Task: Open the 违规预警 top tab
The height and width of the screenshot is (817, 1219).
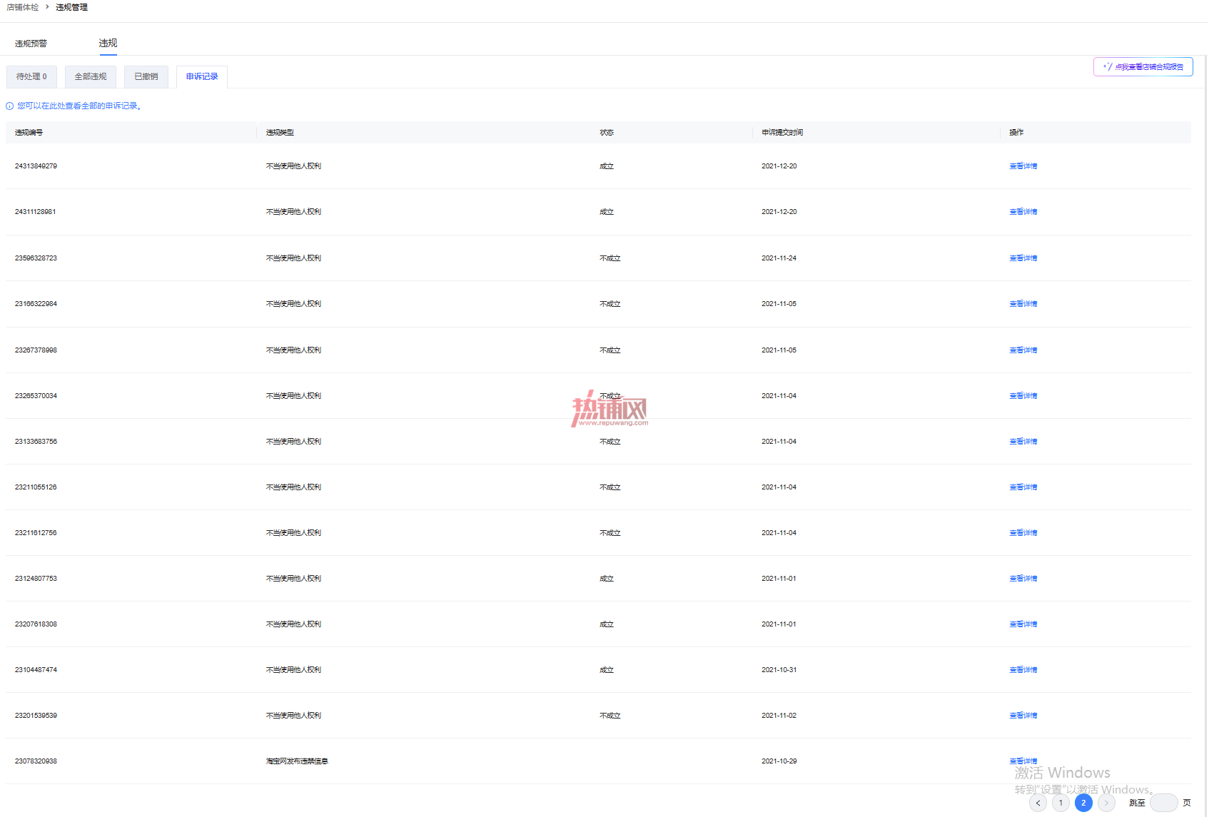Action: [x=31, y=44]
